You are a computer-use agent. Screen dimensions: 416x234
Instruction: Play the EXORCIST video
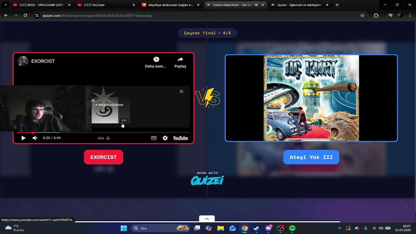(x=23, y=138)
